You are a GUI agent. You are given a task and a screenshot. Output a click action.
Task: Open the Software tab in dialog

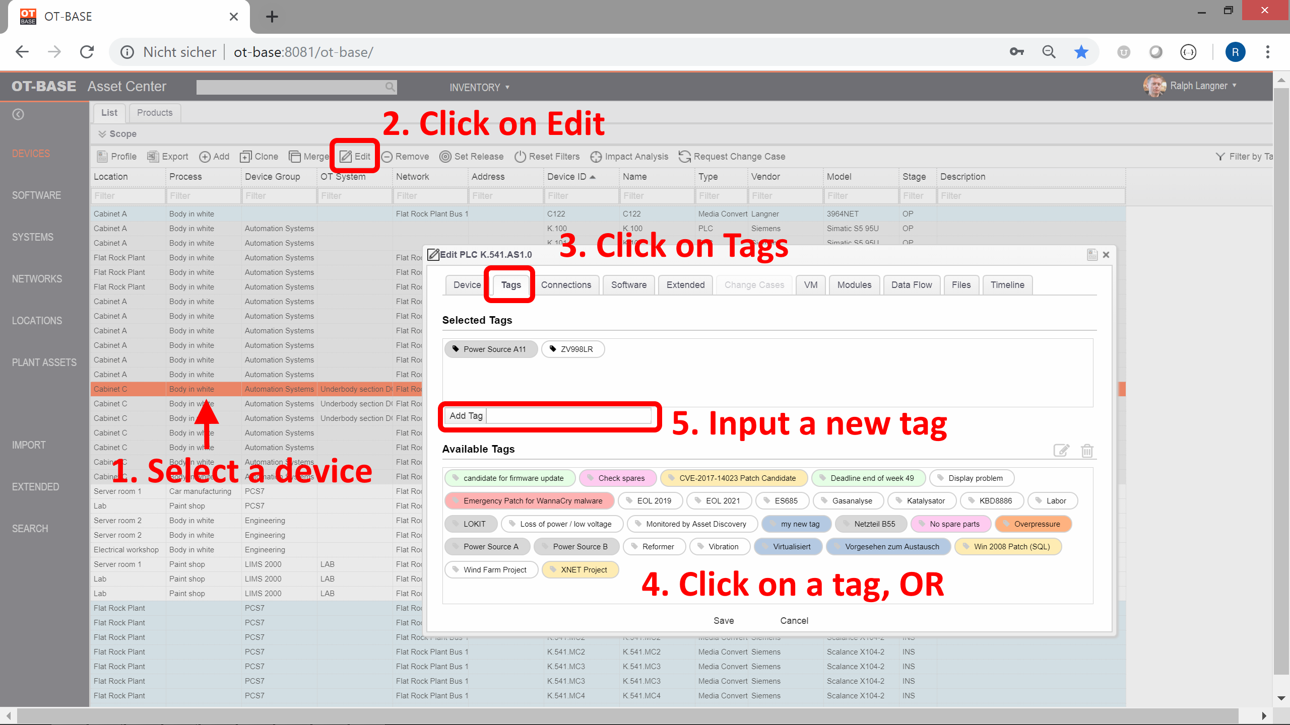click(629, 285)
